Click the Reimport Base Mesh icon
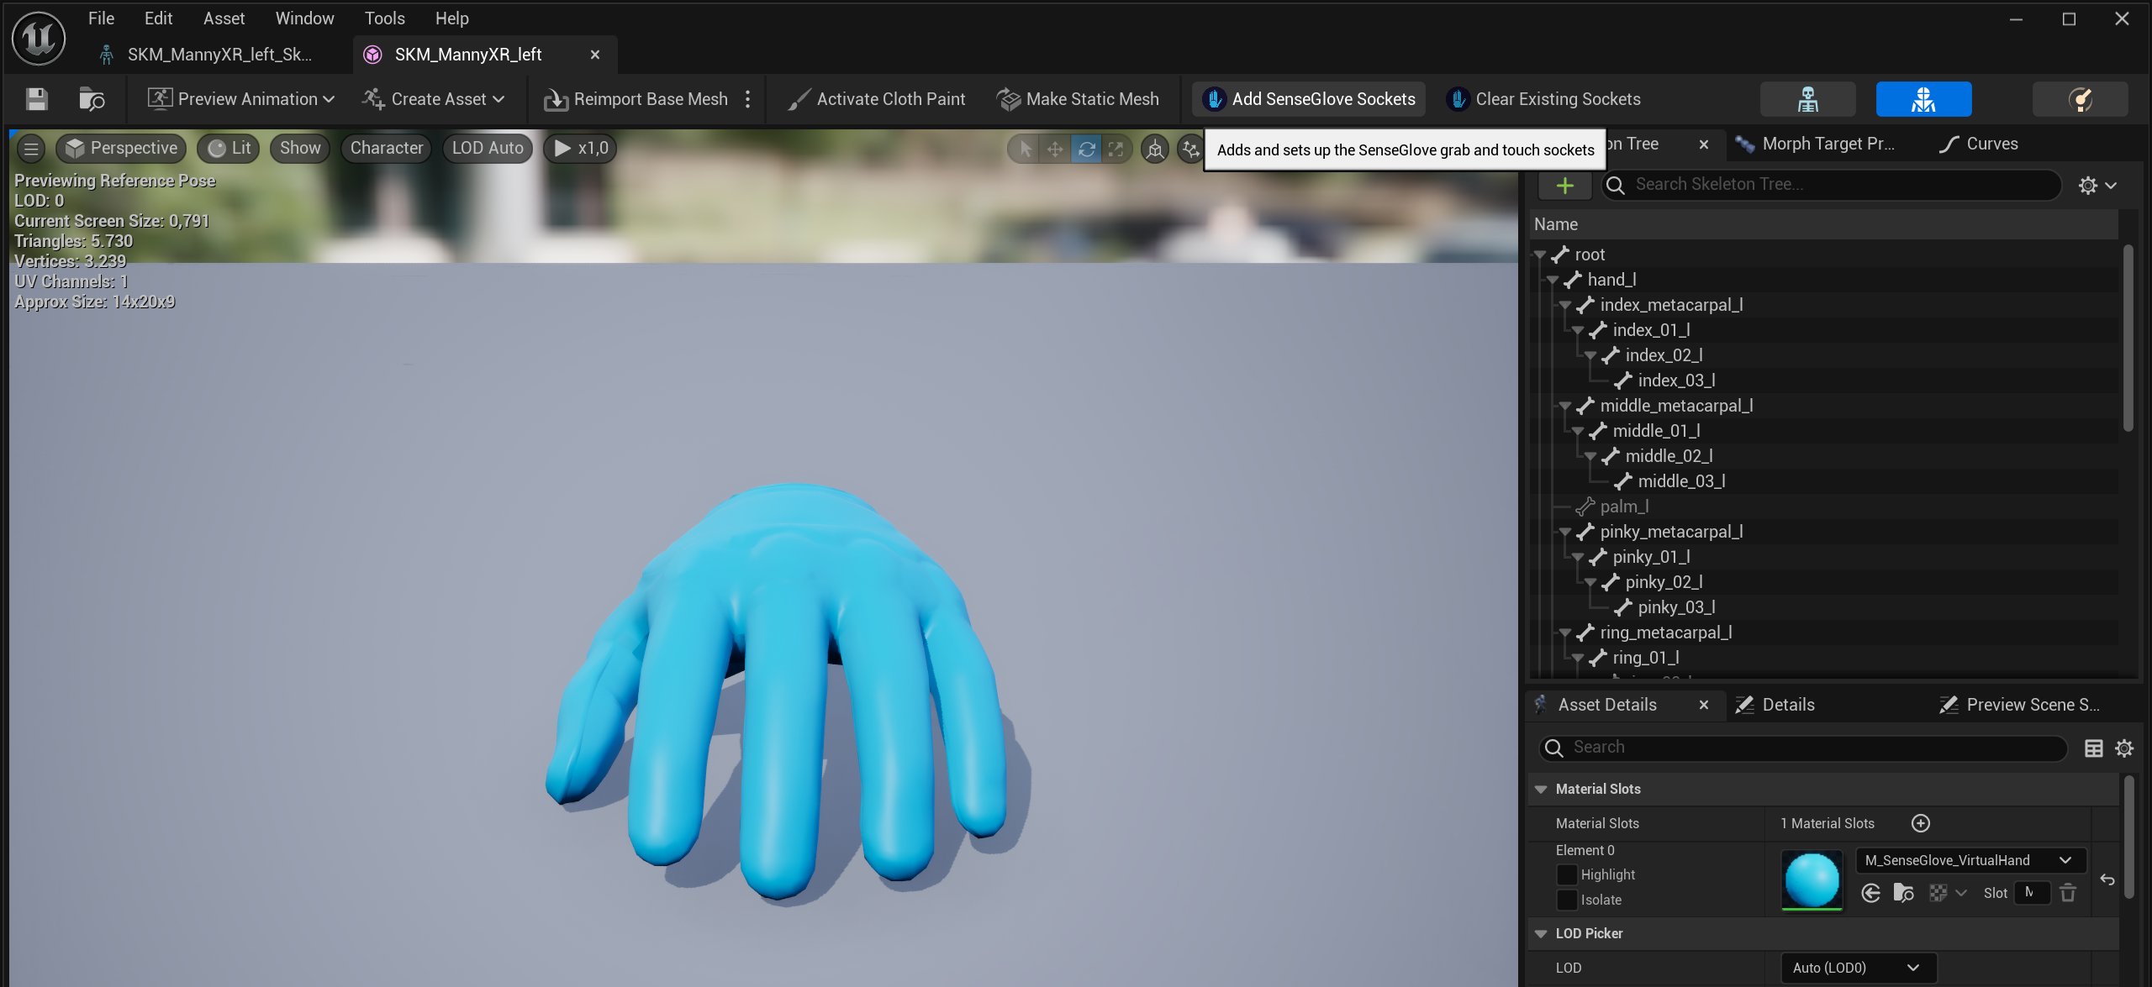This screenshot has height=987, width=2152. 555,98
